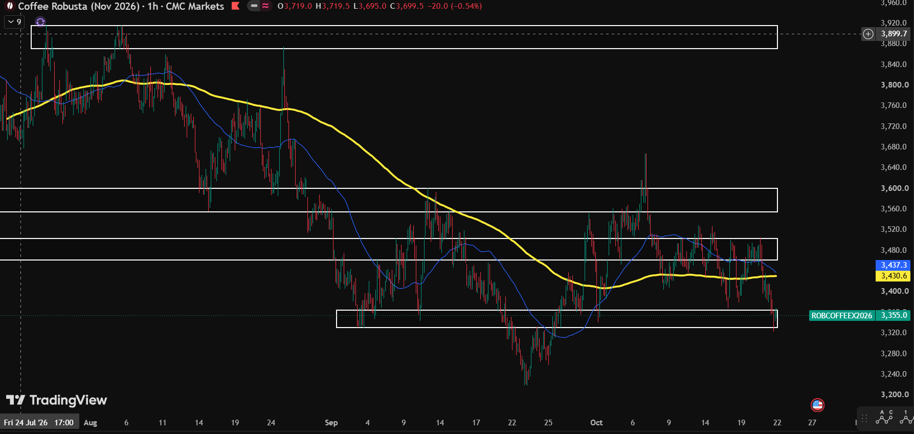Click the negative -20.0 (-0.54%) change value
The image size is (914, 434).
454,6
